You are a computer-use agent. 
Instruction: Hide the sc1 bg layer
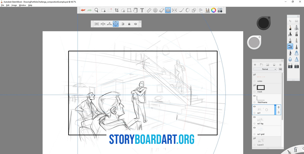pyautogui.click(x=254, y=117)
